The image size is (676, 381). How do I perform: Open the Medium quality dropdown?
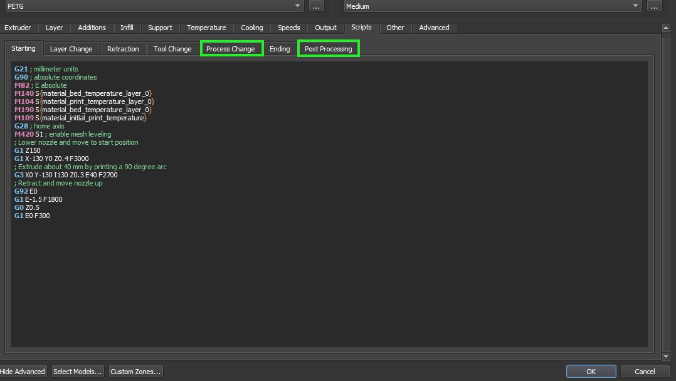coord(636,6)
